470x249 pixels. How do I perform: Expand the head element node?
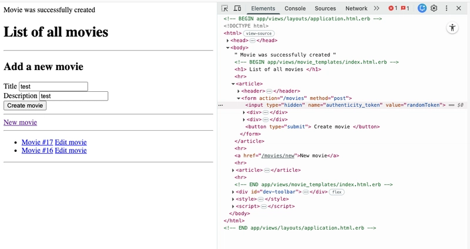pos(228,41)
